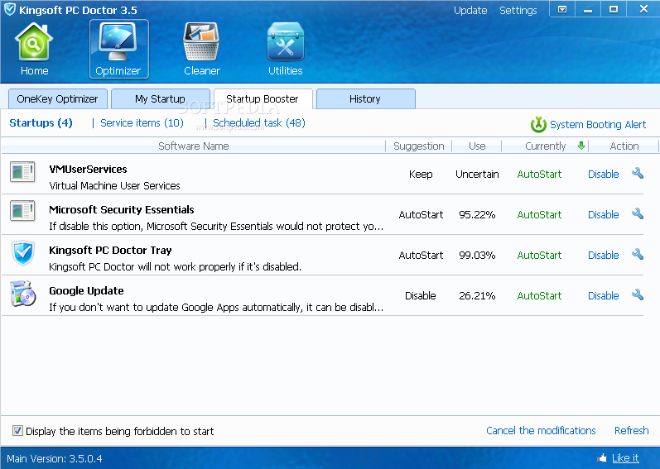This screenshot has width=660, height=469.
Task: Maximize the Kingsoft PC Doctor window
Action: [x=614, y=9]
